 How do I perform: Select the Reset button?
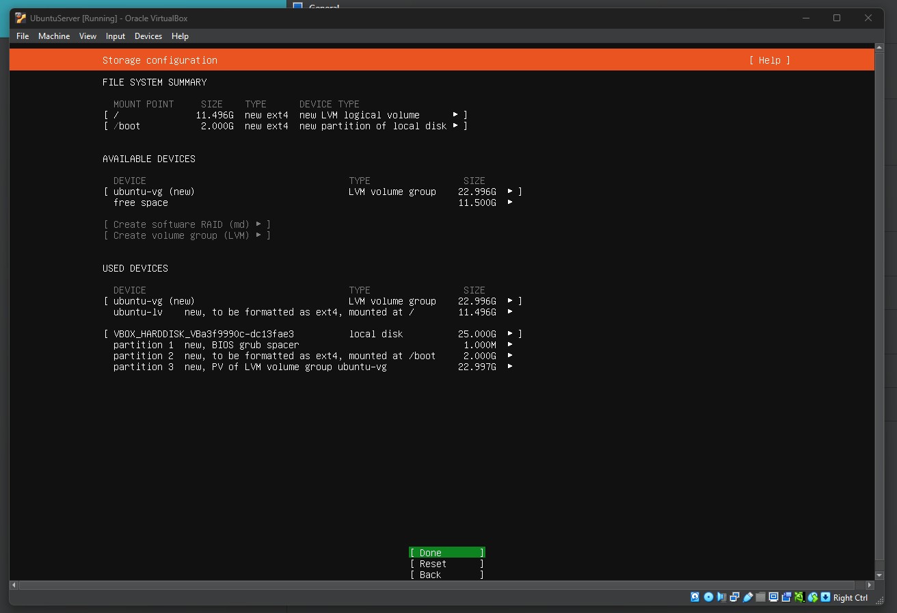pos(446,563)
